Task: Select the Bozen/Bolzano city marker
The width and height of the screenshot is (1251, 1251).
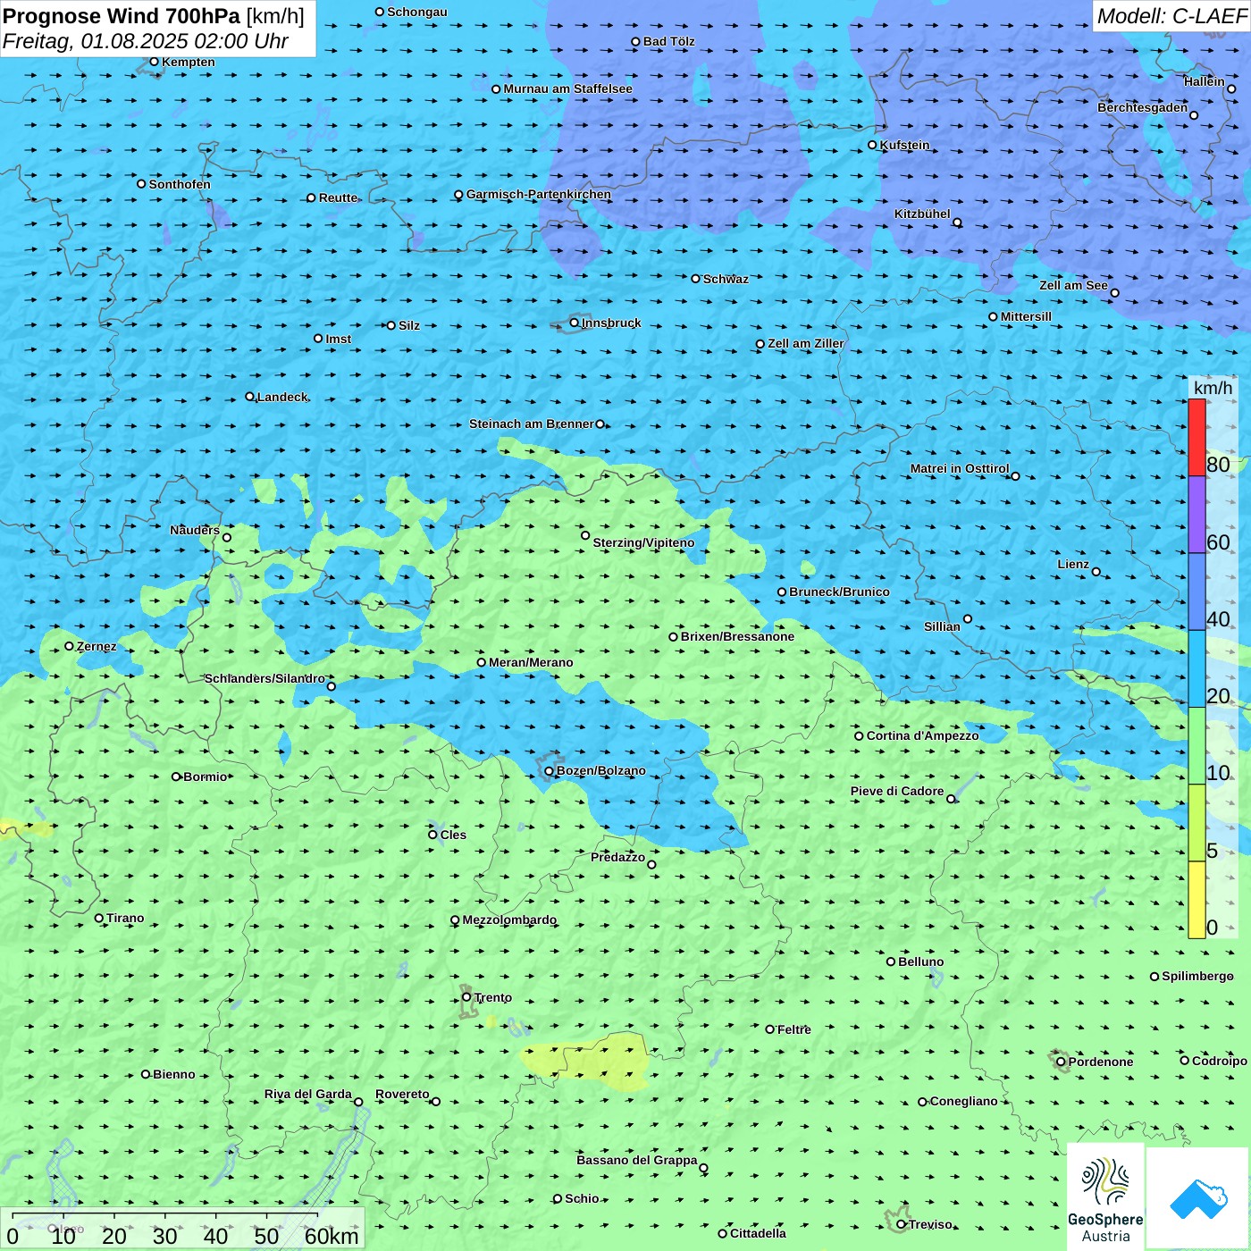Action: click(x=550, y=771)
